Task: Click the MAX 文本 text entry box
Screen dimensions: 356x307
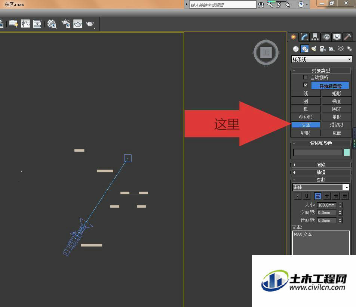Action: (x=321, y=243)
